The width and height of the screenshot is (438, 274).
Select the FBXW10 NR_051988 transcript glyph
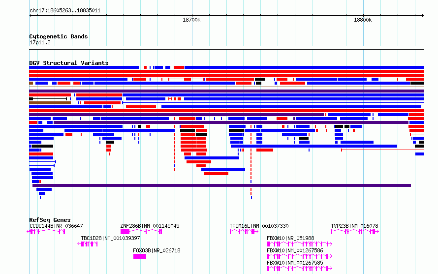click(x=299, y=244)
